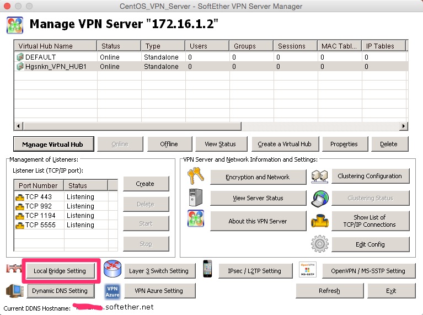Click the DEFAULT hub cube icon
The image size is (423, 315).
pos(20,57)
